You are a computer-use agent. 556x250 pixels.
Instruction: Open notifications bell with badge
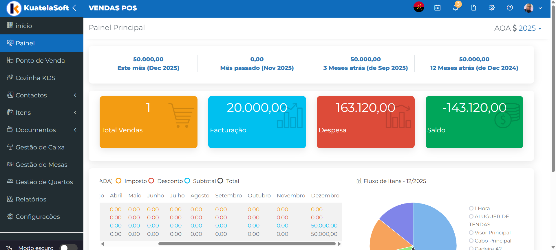point(456,8)
